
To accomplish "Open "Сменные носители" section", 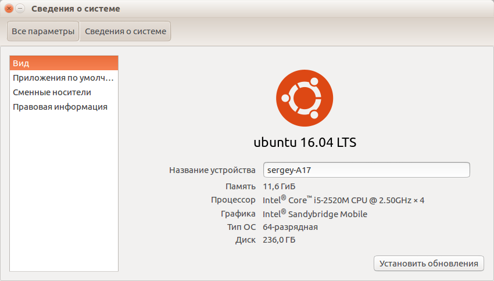I will click(x=64, y=92).
